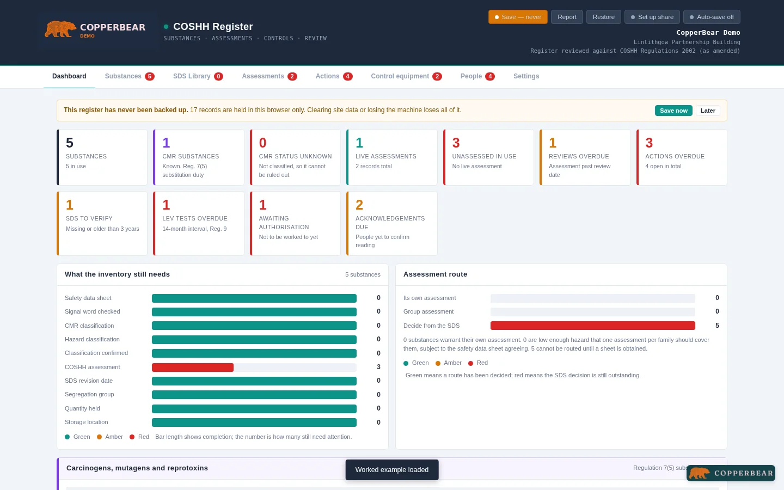The width and height of the screenshot is (784, 490).
Task: Open the Actions Overdue card
Action: 682,157
